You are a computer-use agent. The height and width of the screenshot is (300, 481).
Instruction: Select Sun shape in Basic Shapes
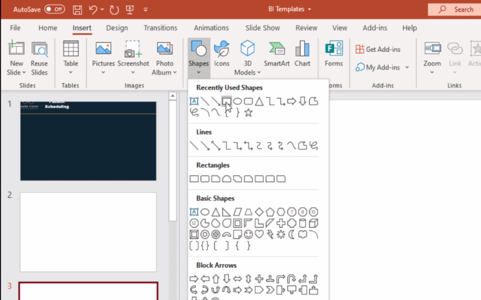[x=281, y=235]
